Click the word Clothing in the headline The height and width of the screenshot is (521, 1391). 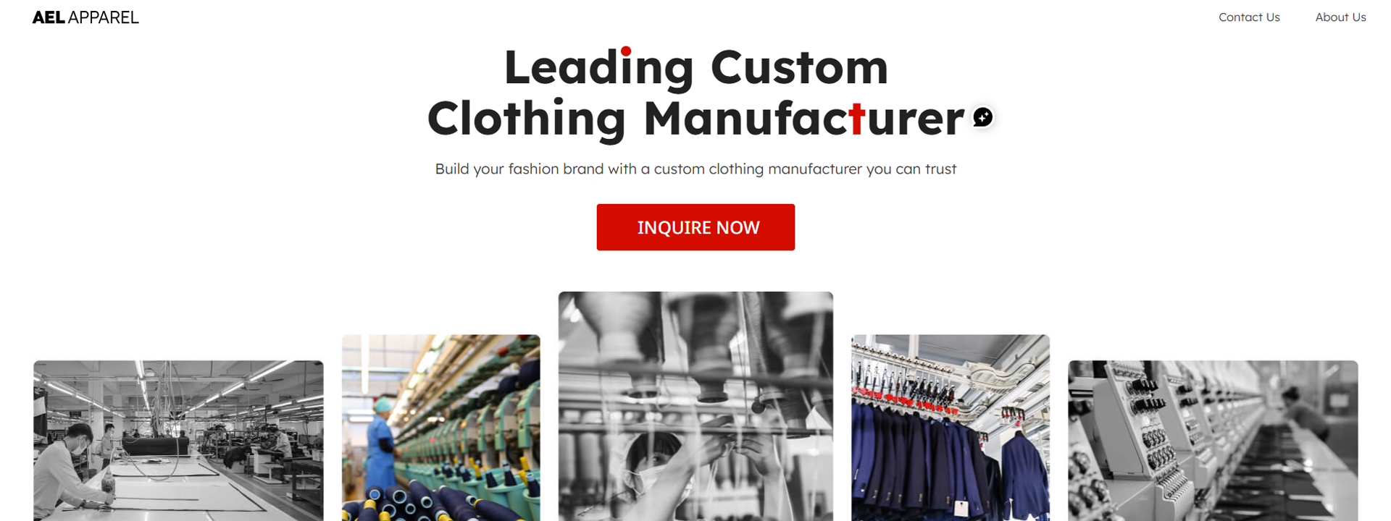(x=527, y=119)
